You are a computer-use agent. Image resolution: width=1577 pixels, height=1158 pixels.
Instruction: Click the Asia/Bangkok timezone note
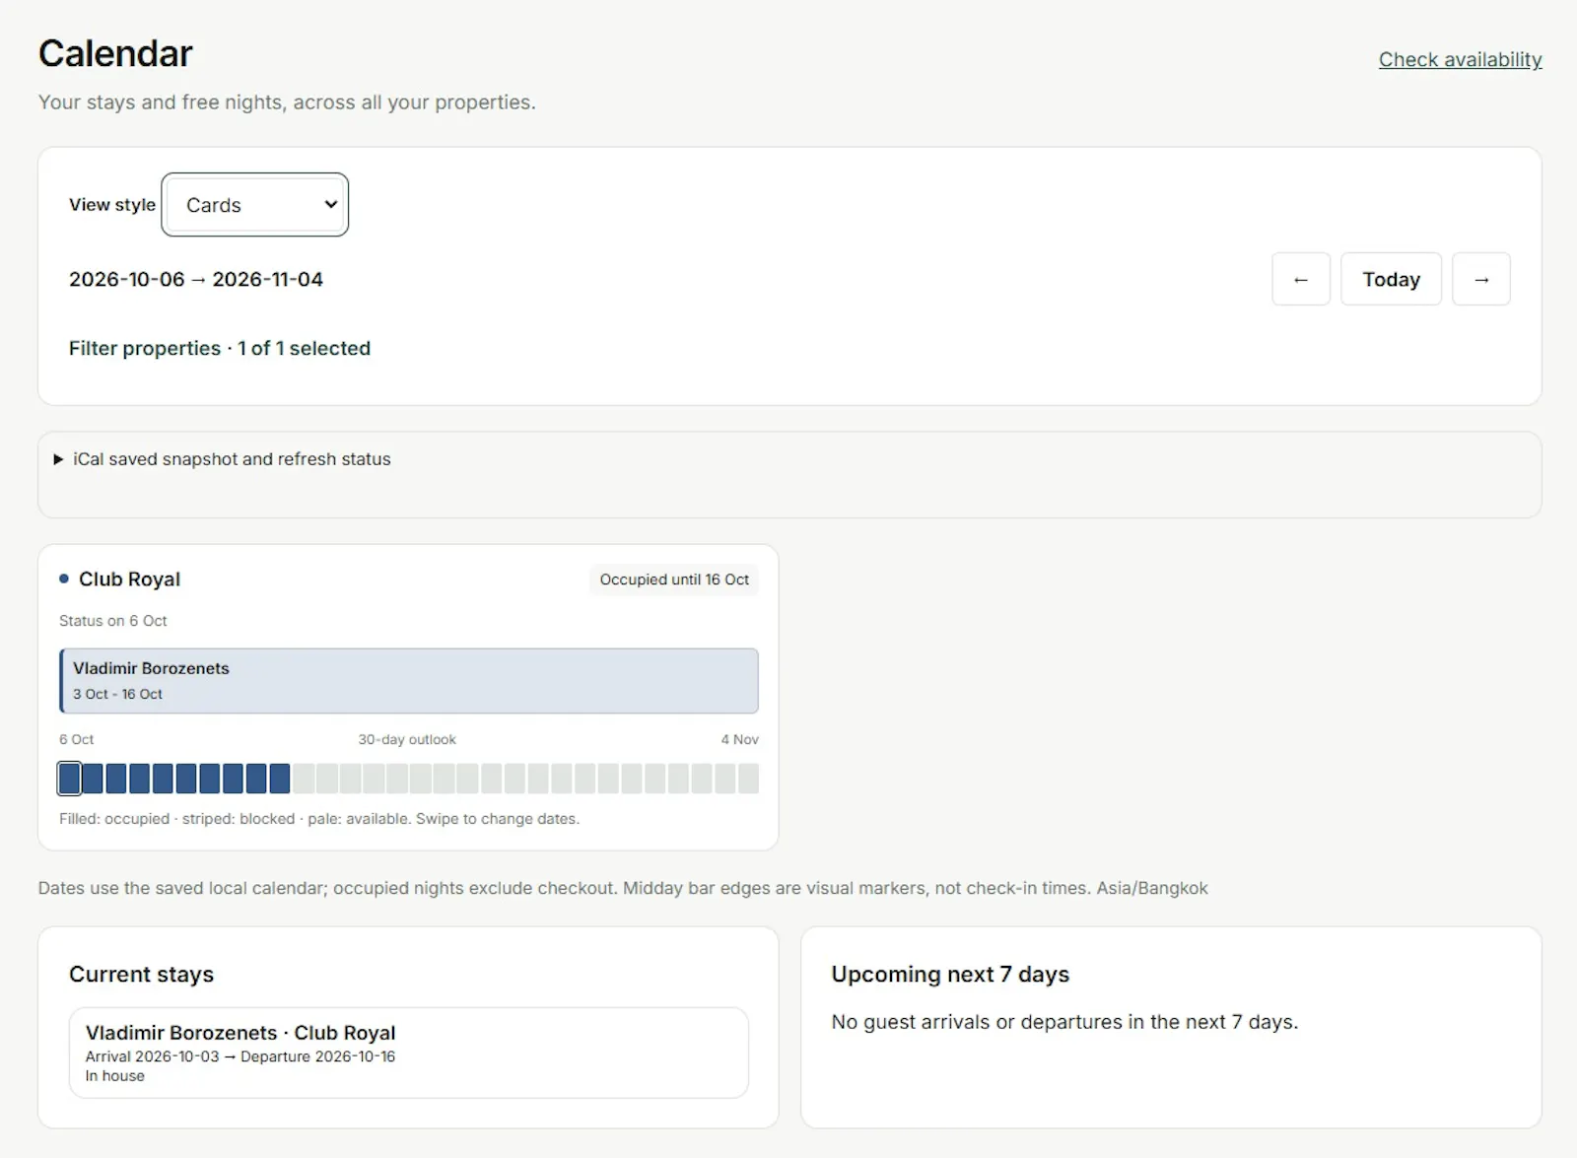[x=1152, y=888]
